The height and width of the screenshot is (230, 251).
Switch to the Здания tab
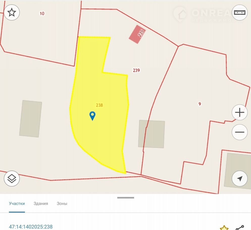[x=41, y=203]
